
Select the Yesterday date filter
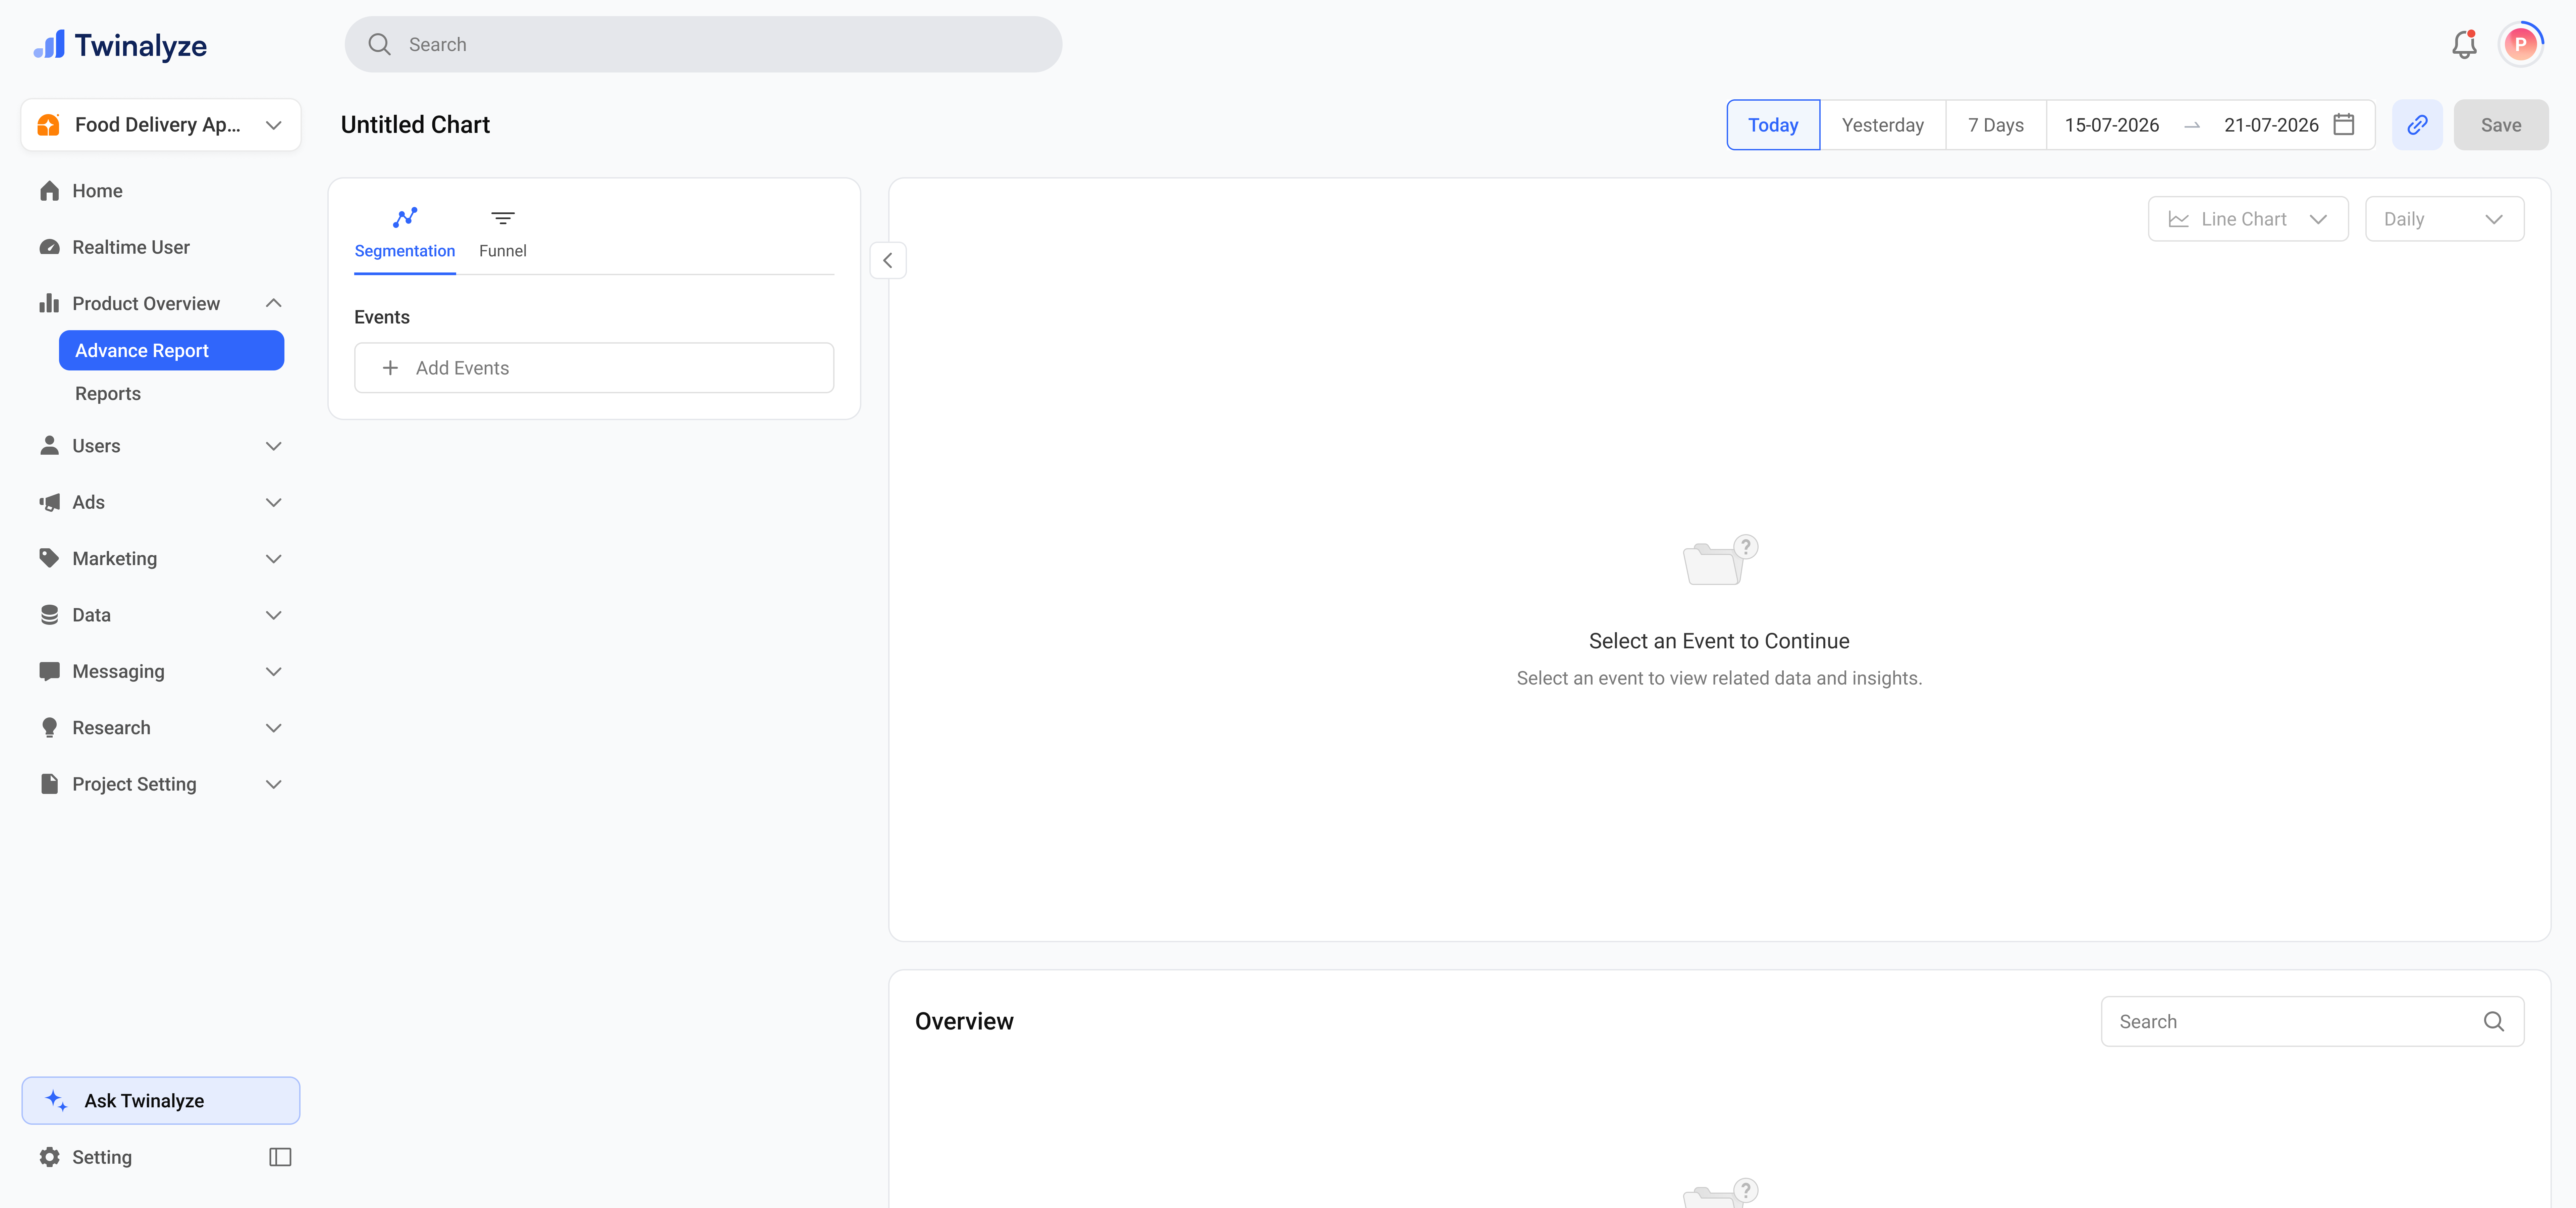1883,125
